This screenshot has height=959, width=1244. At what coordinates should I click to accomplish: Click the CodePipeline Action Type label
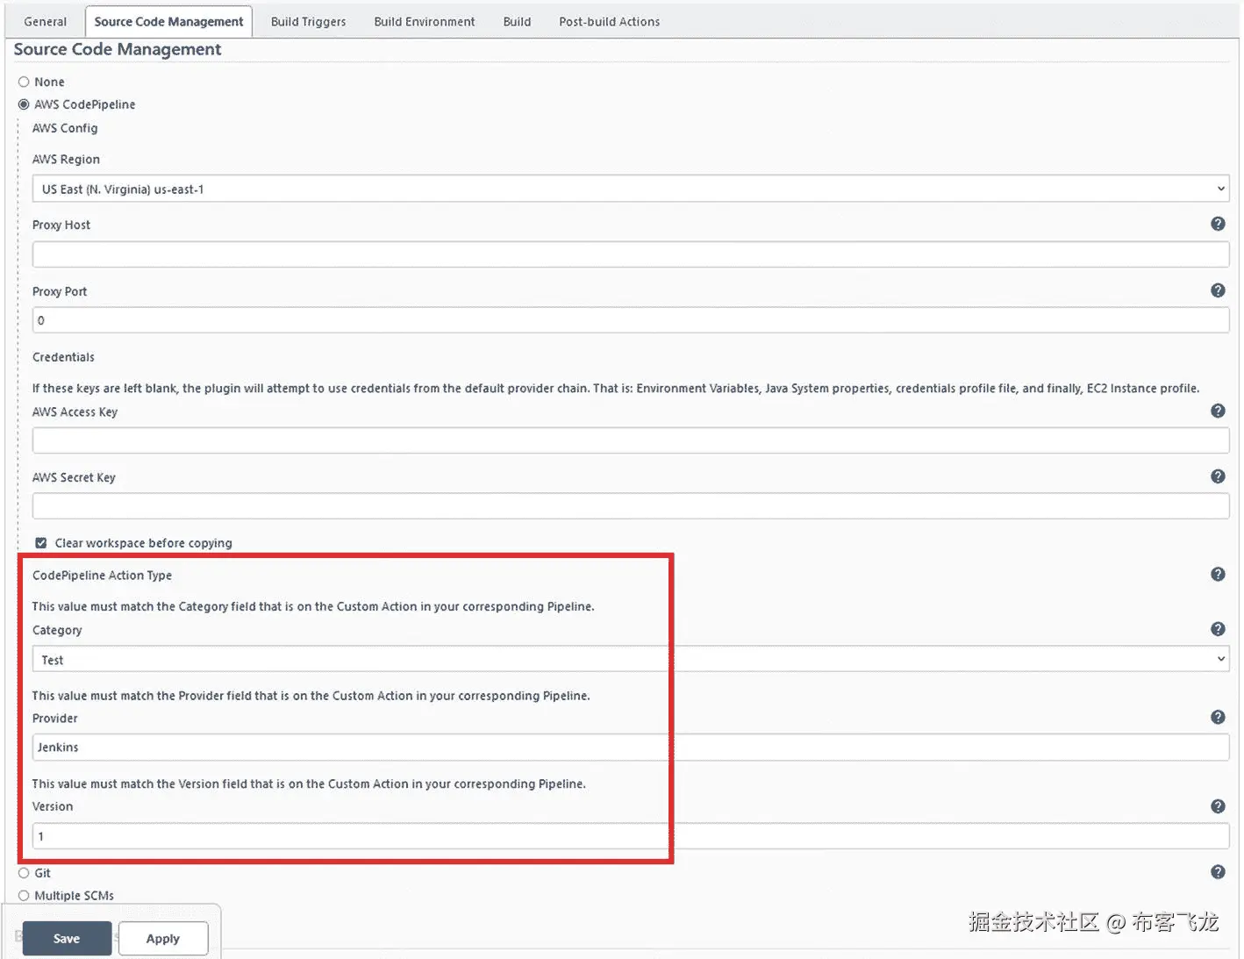[x=102, y=576]
